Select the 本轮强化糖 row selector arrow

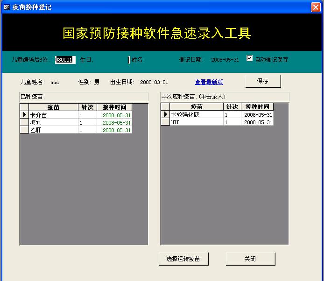coord(165,114)
